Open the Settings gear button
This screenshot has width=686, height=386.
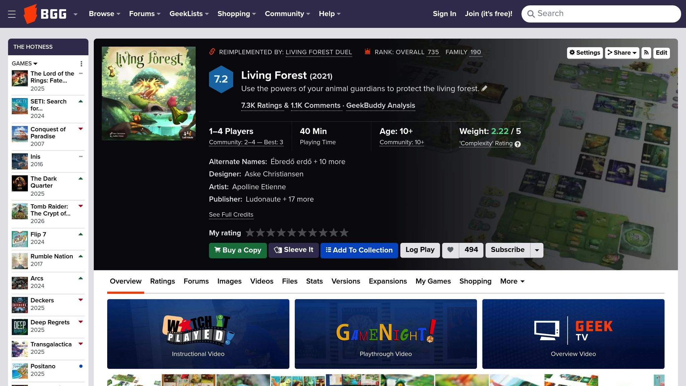(585, 53)
